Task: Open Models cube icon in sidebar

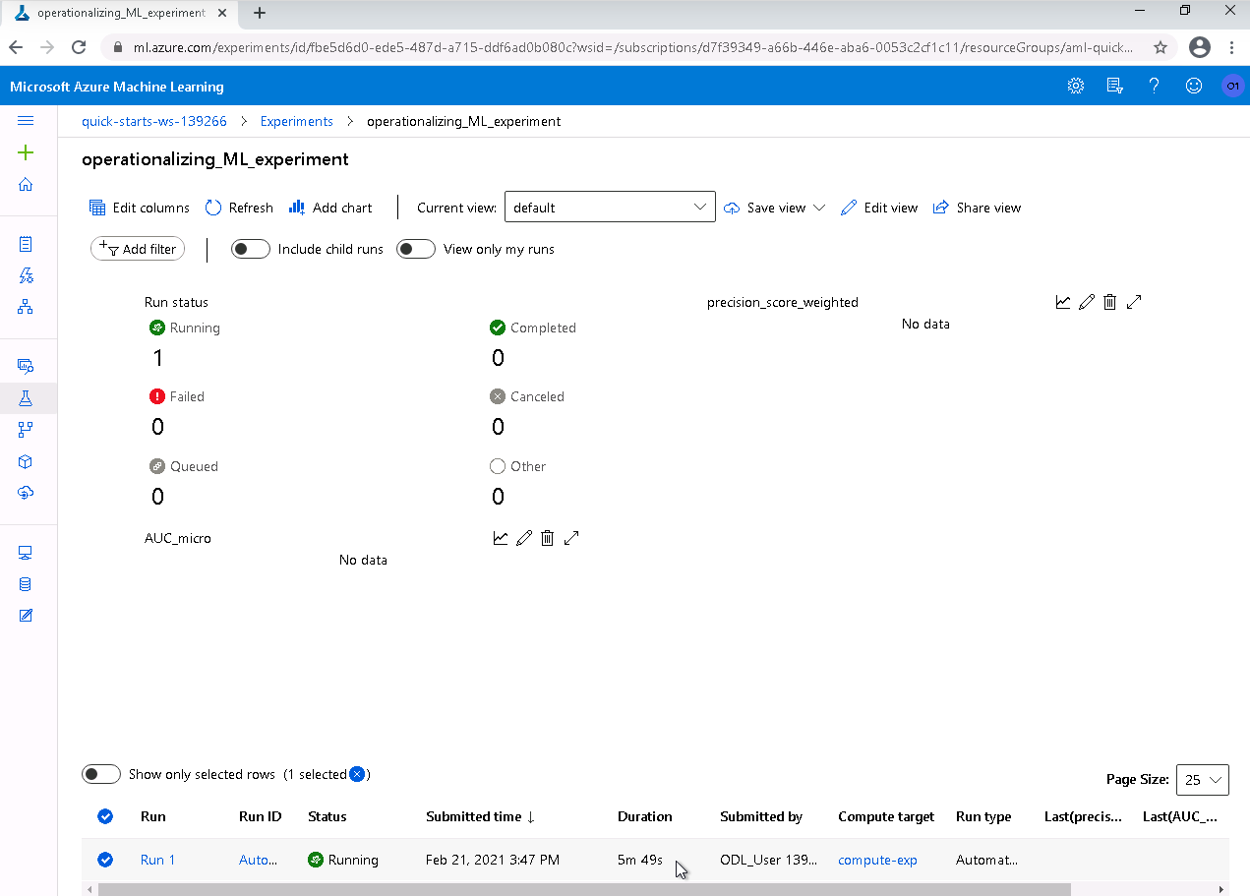Action: [x=26, y=461]
